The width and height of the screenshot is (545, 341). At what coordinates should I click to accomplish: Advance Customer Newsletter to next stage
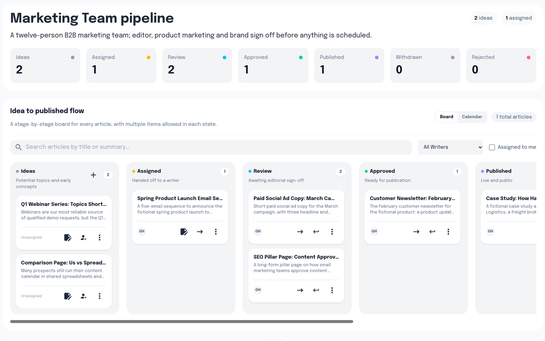click(x=416, y=231)
